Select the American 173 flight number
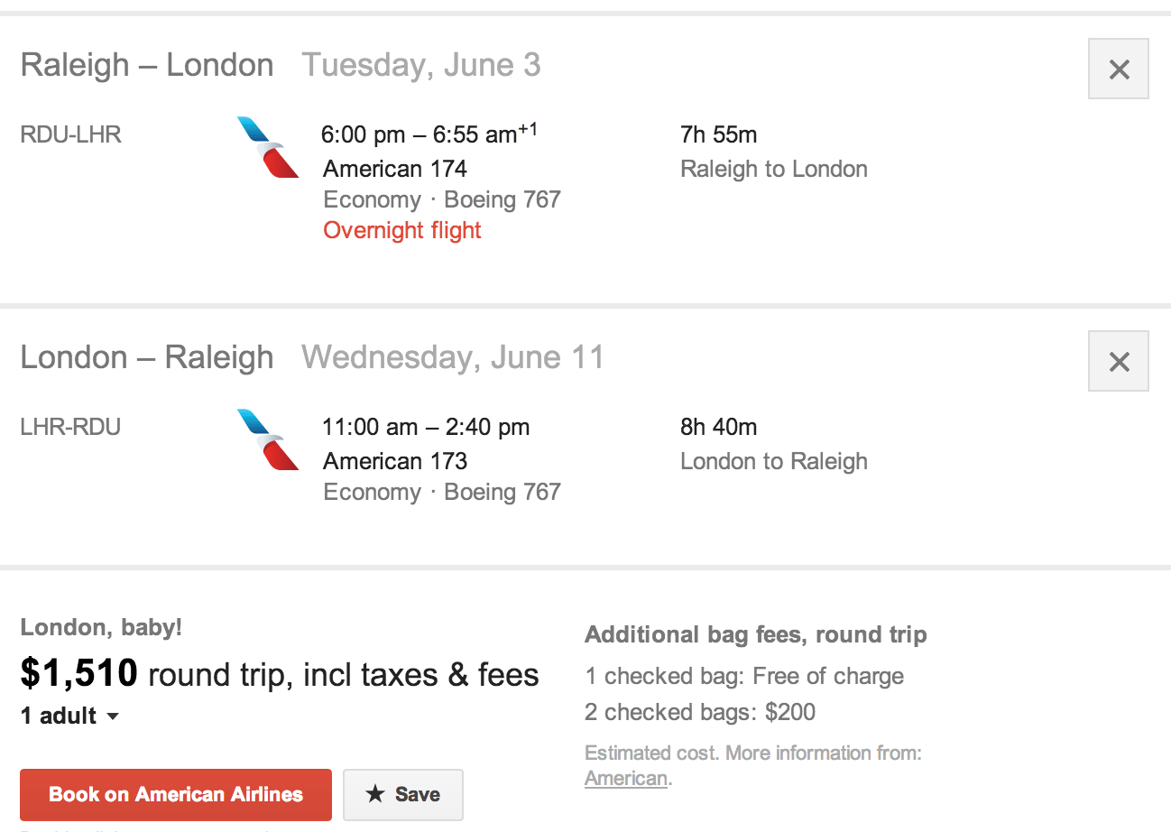This screenshot has height=832, width=1171. point(395,461)
